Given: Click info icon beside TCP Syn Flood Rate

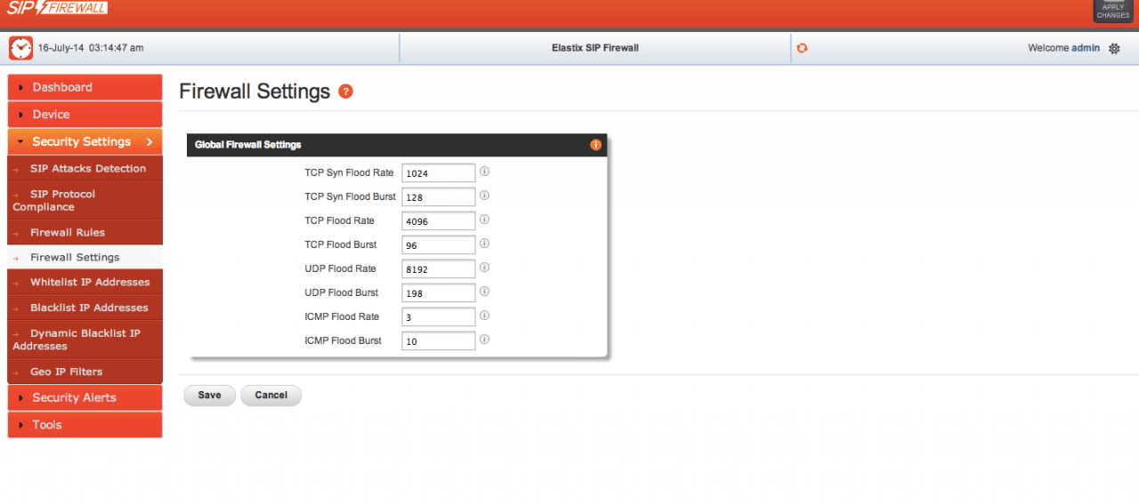Looking at the screenshot, I should (485, 172).
